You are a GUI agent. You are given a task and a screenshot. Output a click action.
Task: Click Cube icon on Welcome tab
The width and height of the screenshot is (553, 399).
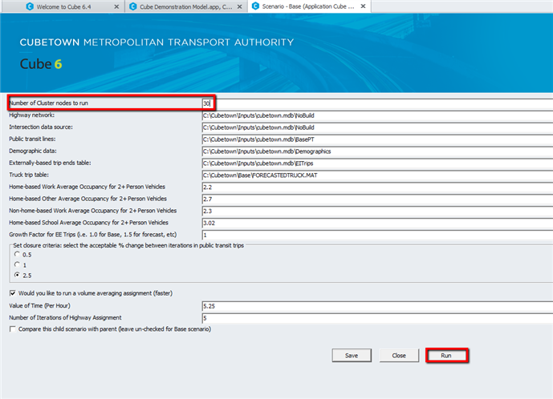30,6
